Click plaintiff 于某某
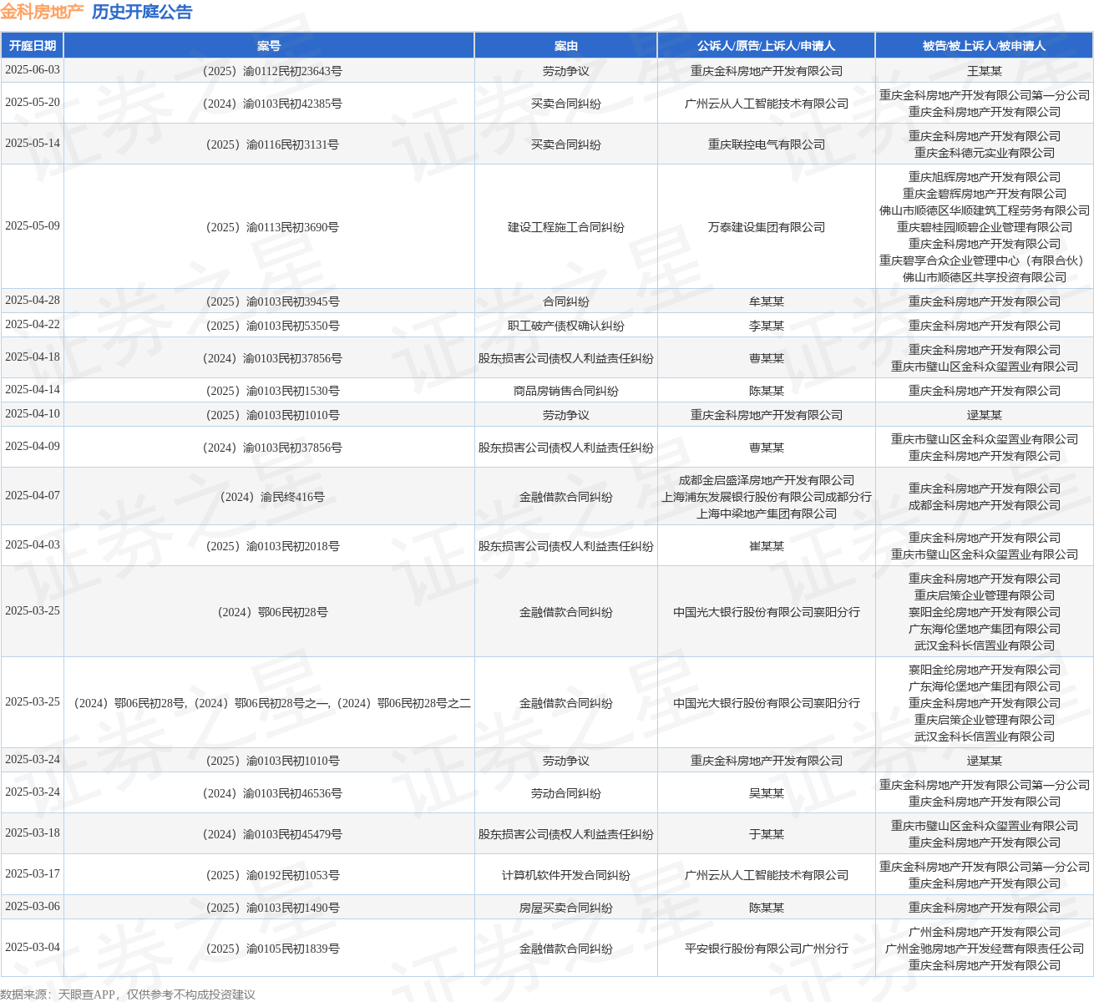1094x1002 pixels. pos(767,834)
